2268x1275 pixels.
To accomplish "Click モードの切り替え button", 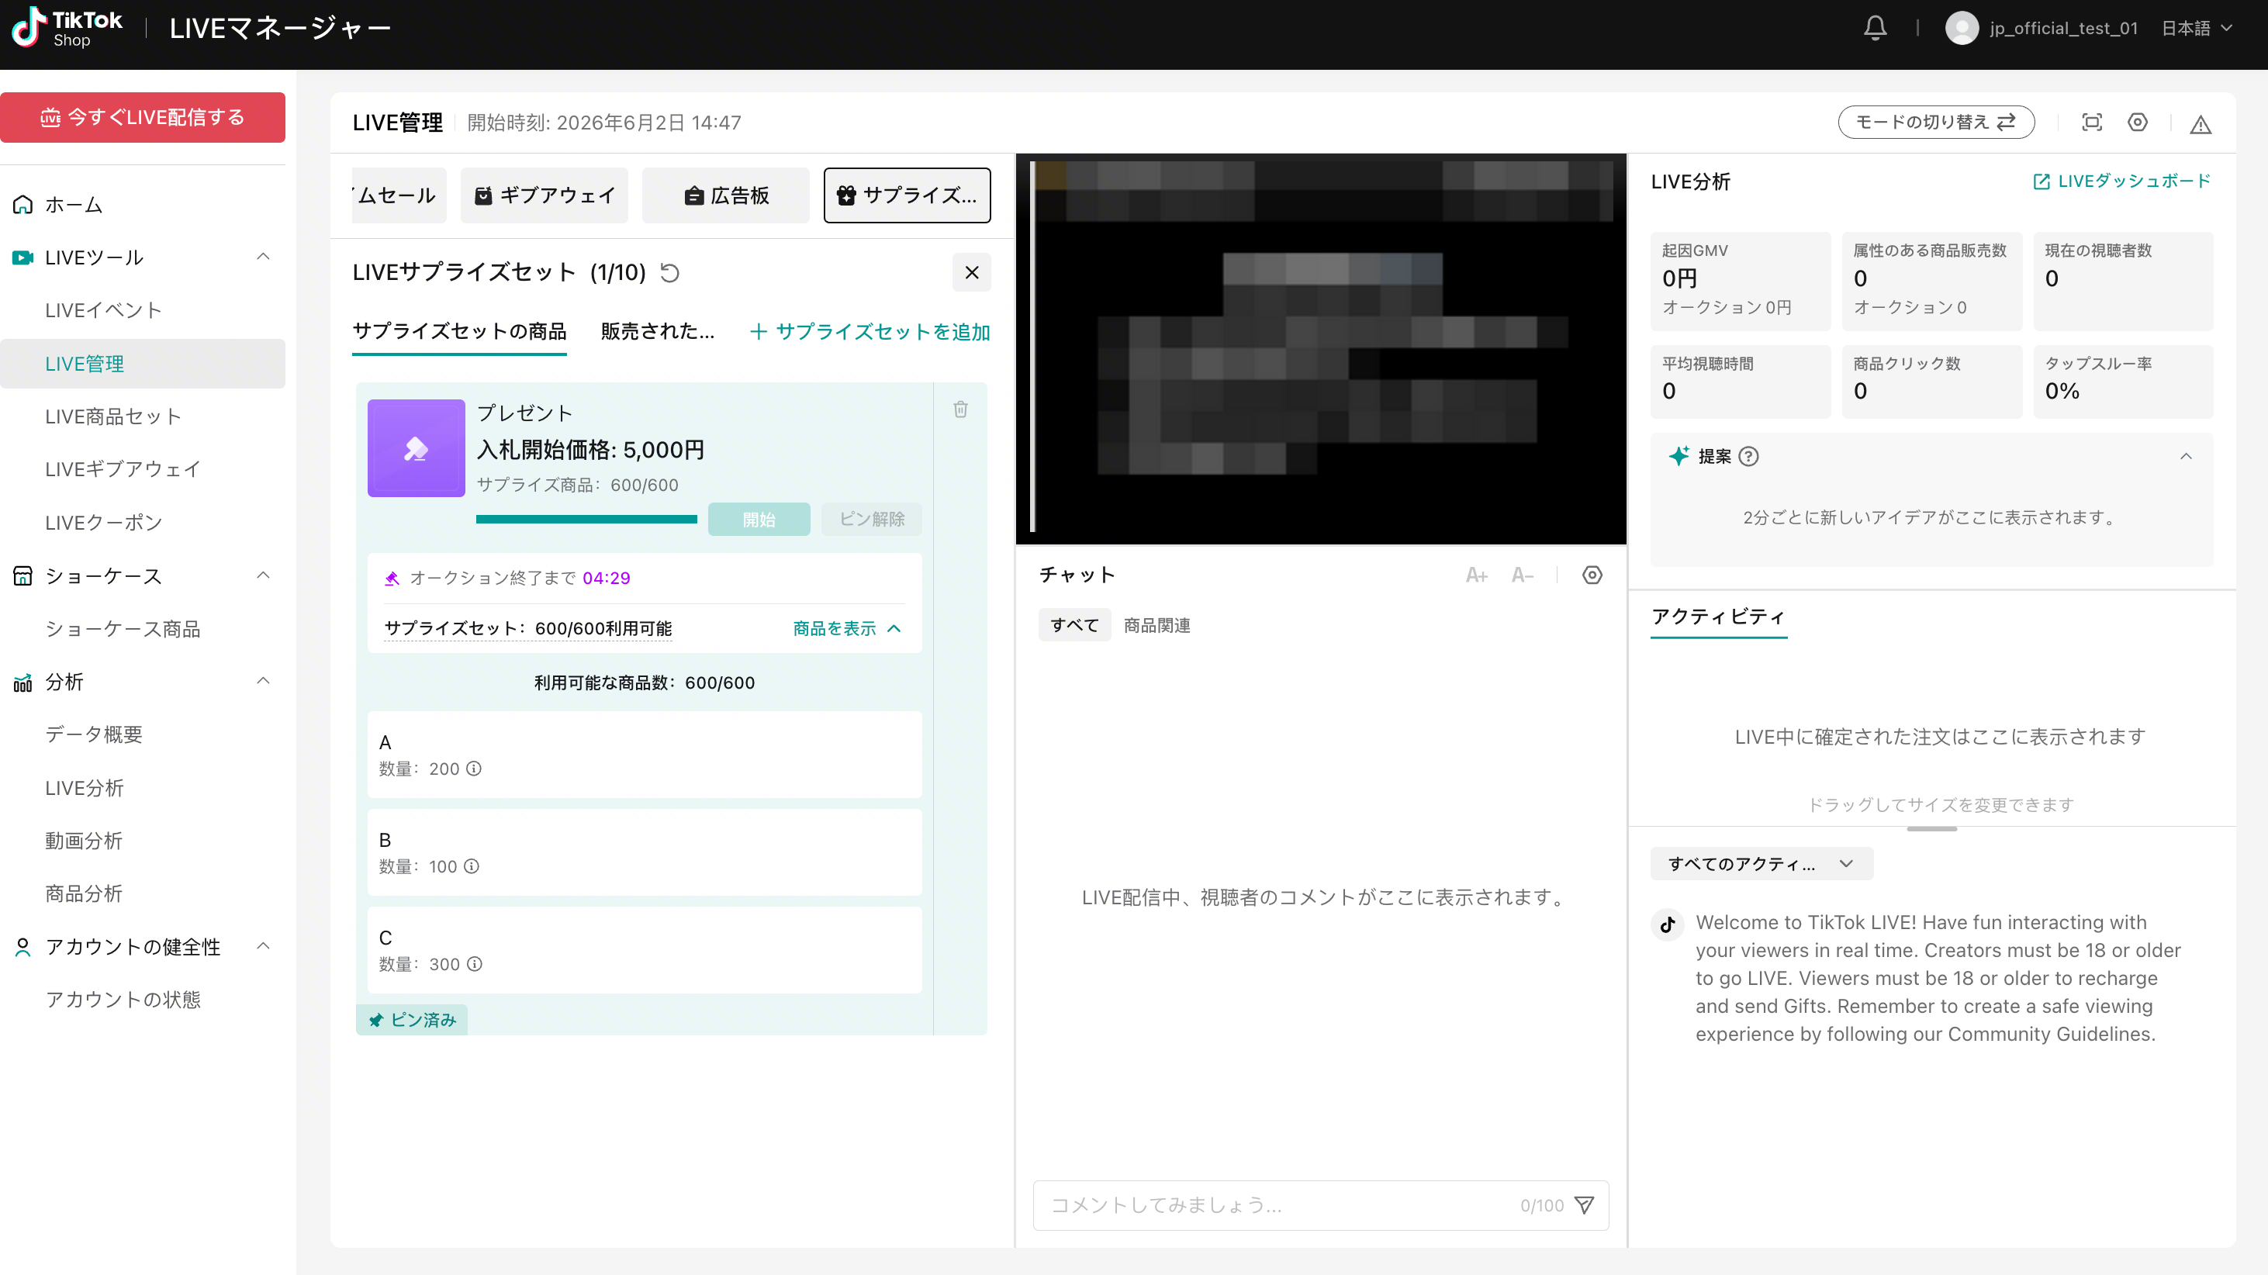I will click(x=1936, y=123).
